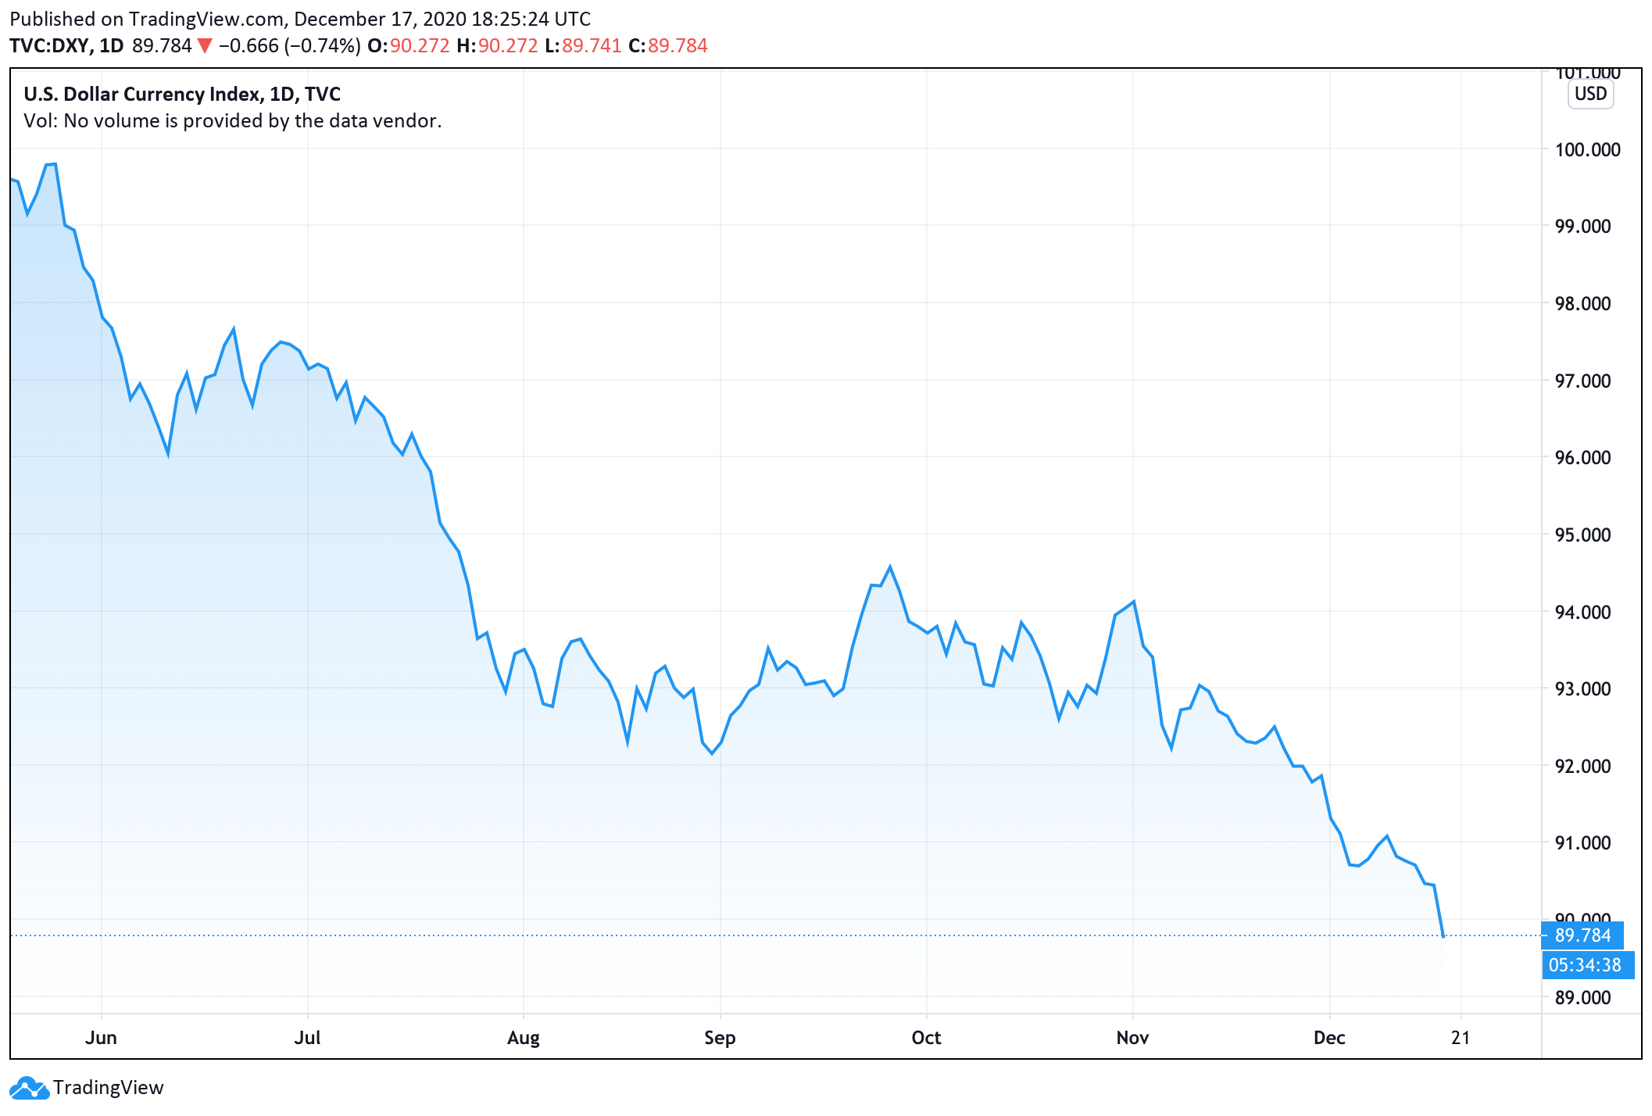Click the 89.000 price axis label

pyautogui.click(x=1583, y=998)
